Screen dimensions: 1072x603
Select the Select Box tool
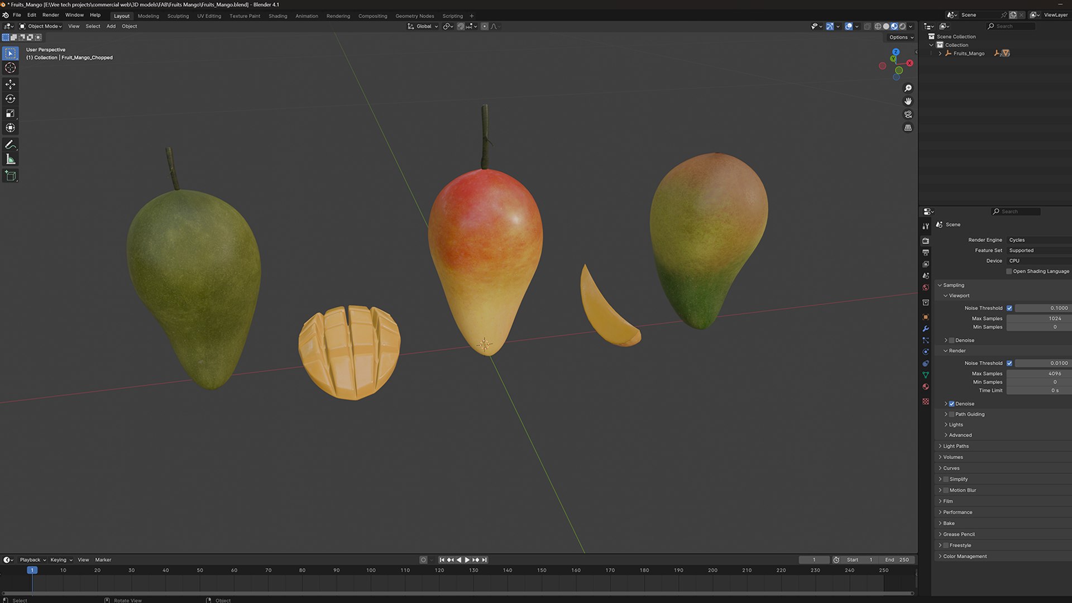[10, 53]
